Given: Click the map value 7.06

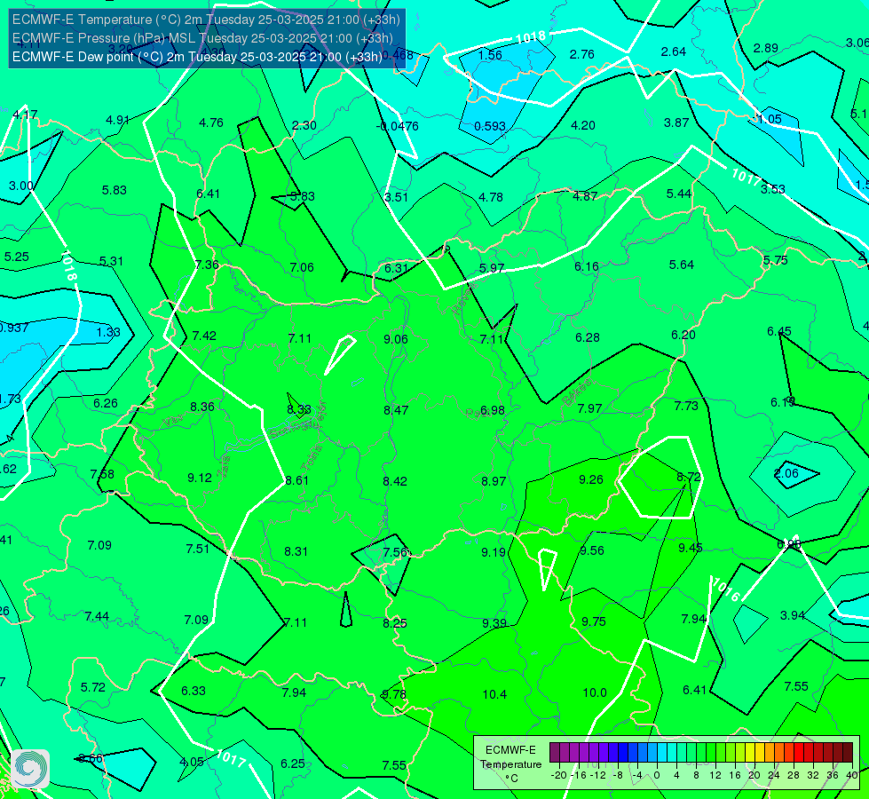Looking at the screenshot, I should pos(302,268).
